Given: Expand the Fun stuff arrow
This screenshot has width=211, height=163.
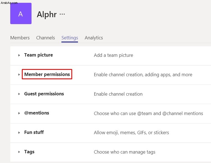Looking at the screenshot, I should (19, 133).
